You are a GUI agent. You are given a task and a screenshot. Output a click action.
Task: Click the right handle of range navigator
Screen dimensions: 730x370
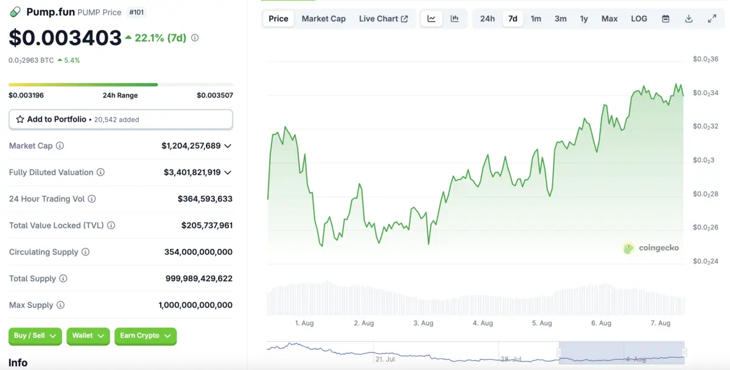pos(684,352)
